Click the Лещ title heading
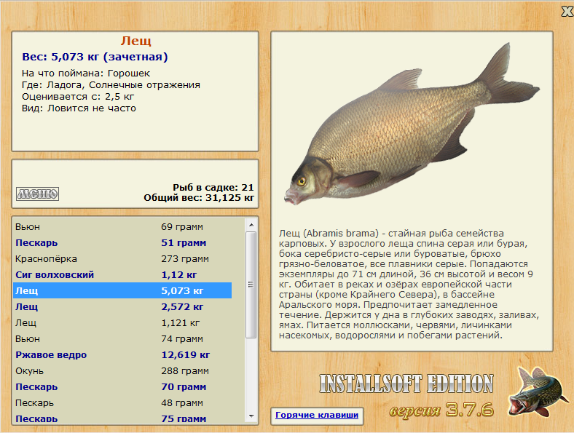 point(135,41)
